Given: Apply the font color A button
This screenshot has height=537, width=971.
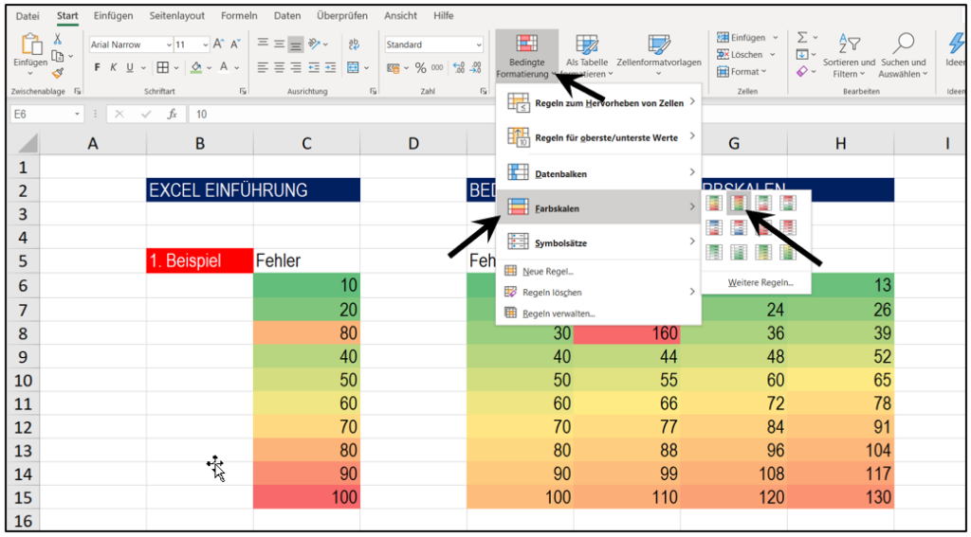Looking at the screenshot, I should (x=222, y=67).
